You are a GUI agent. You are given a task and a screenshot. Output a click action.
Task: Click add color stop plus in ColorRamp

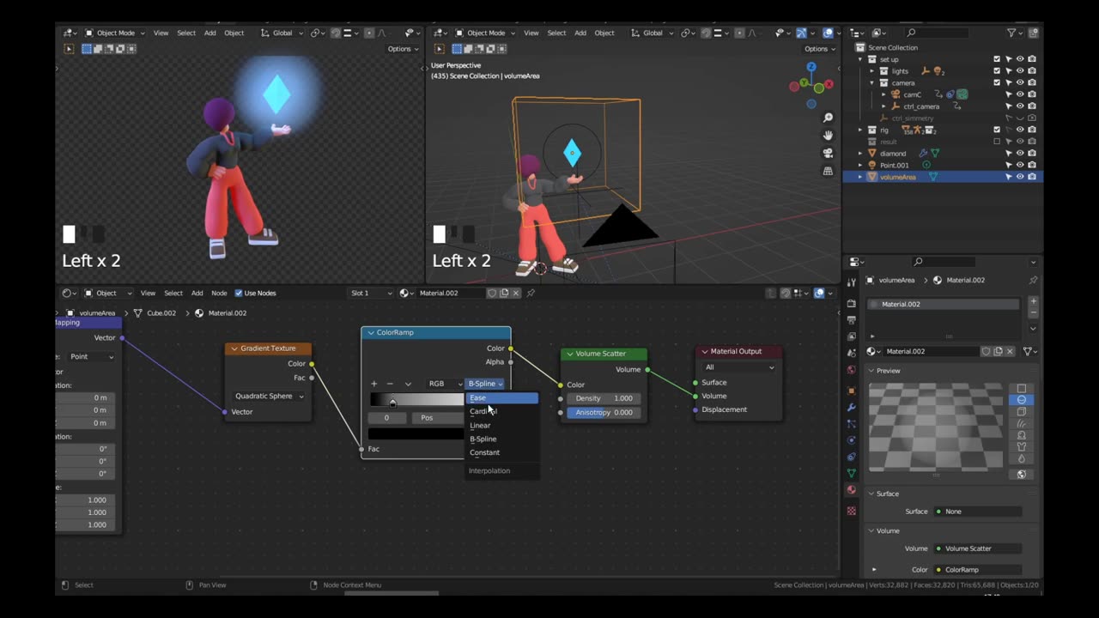[x=373, y=384]
